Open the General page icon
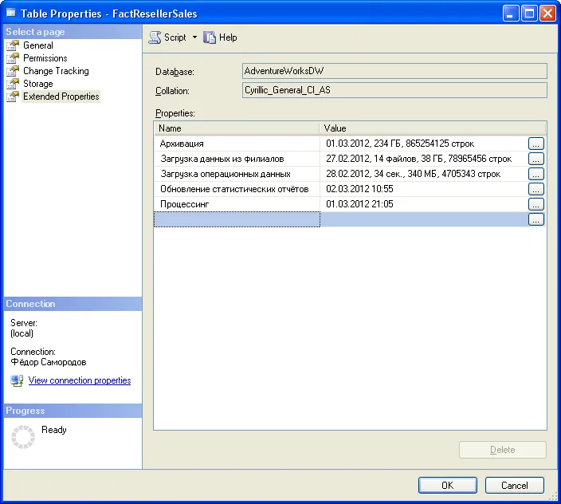The height and width of the screenshot is (504, 561). pyautogui.click(x=13, y=45)
